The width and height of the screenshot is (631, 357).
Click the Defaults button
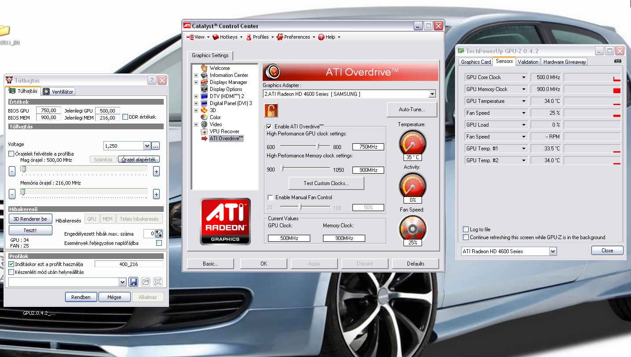(415, 264)
